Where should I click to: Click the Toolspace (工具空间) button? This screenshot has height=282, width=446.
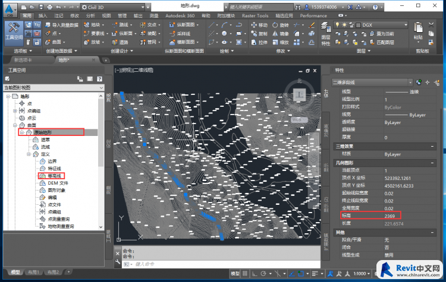click(x=13, y=33)
